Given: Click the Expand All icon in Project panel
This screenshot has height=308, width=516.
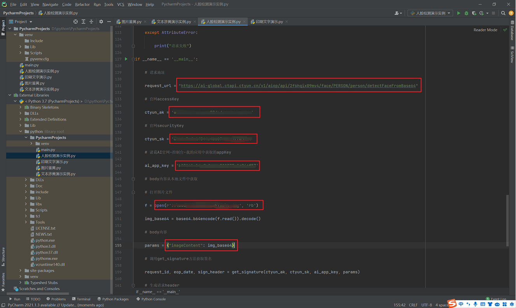Looking at the screenshot, I should [84, 22].
